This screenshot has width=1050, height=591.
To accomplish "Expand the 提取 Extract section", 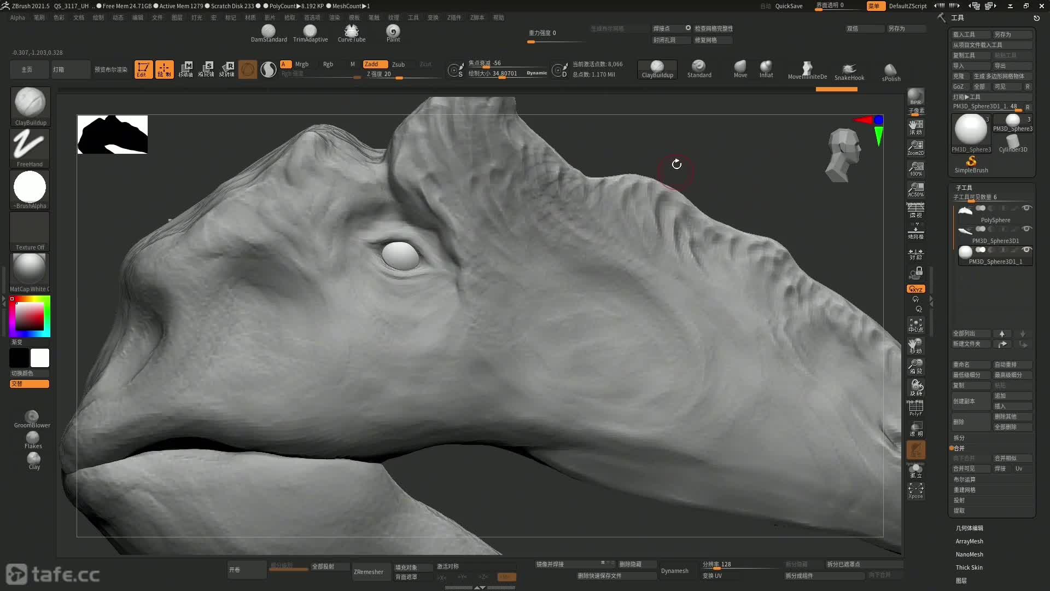I will (x=959, y=511).
